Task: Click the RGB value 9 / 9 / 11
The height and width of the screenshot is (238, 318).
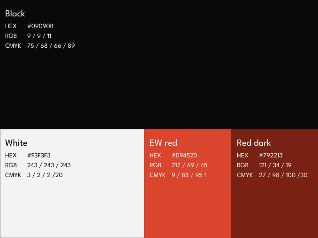Action: [x=39, y=36]
